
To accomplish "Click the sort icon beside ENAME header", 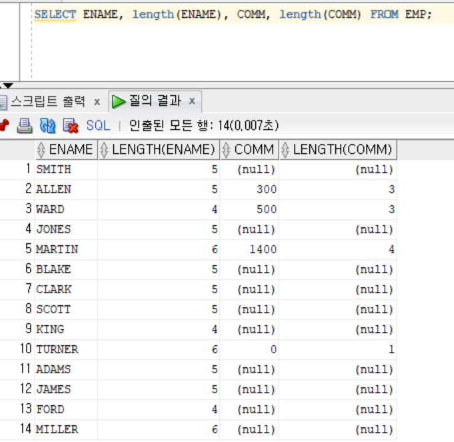I will click(41, 149).
